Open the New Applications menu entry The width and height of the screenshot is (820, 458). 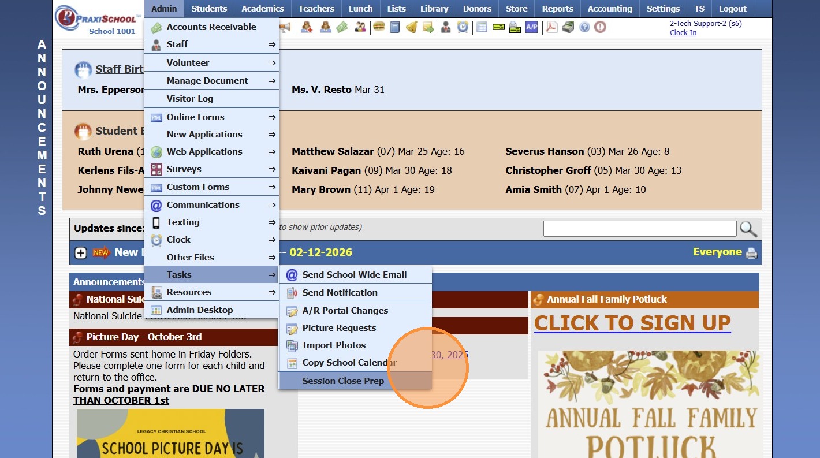pyautogui.click(x=212, y=135)
